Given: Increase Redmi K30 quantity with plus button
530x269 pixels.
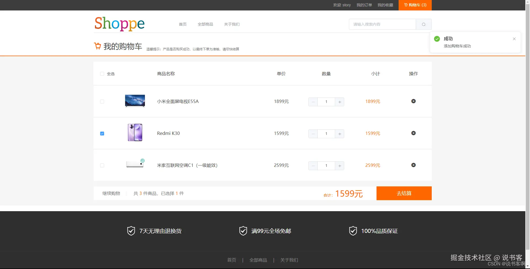Looking at the screenshot, I should tap(340, 134).
